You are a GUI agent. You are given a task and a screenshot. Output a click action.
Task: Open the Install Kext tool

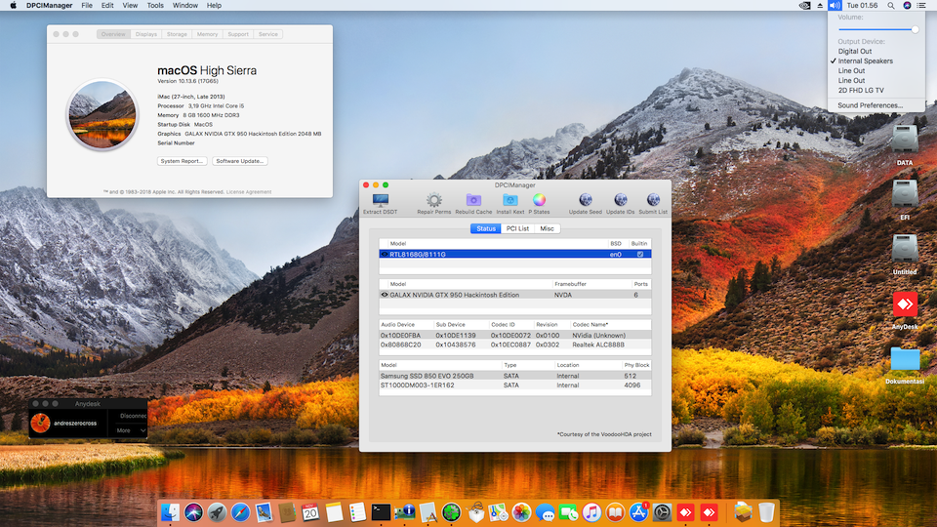(509, 200)
